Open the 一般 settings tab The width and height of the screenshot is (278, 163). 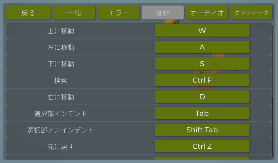click(74, 13)
